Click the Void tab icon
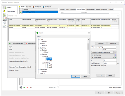The width and height of the screenshot is (125, 96). click(x=27, y=7)
